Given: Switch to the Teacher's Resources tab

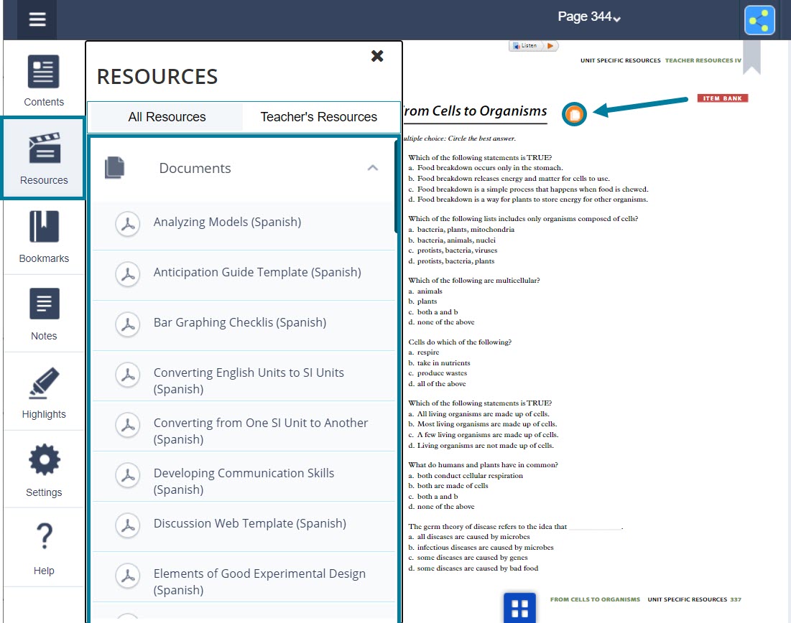Looking at the screenshot, I should [x=318, y=117].
